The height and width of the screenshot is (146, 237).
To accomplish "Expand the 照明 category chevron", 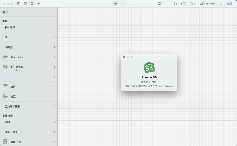I will pos(54,122).
